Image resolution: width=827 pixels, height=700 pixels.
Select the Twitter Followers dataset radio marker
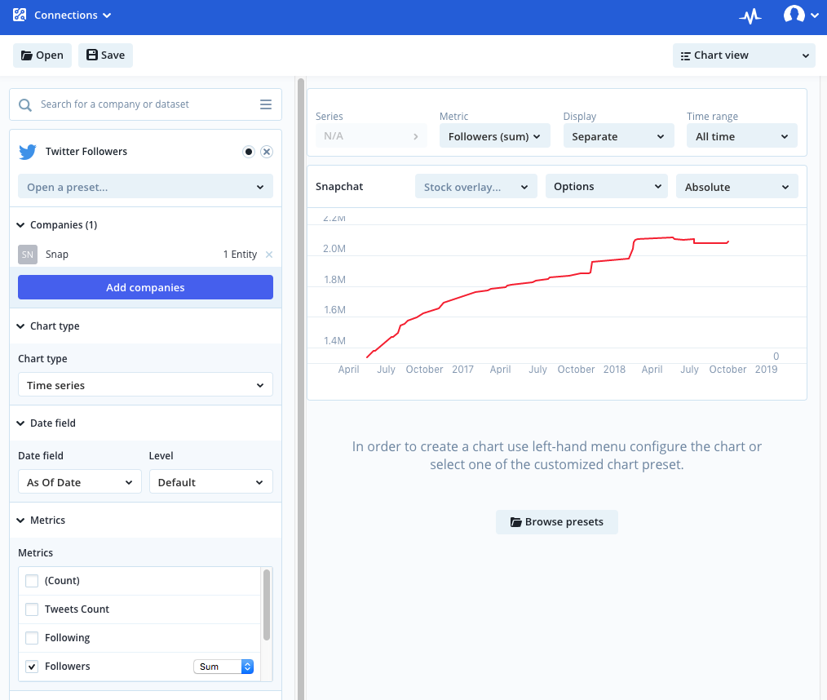[x=248, y=151]
